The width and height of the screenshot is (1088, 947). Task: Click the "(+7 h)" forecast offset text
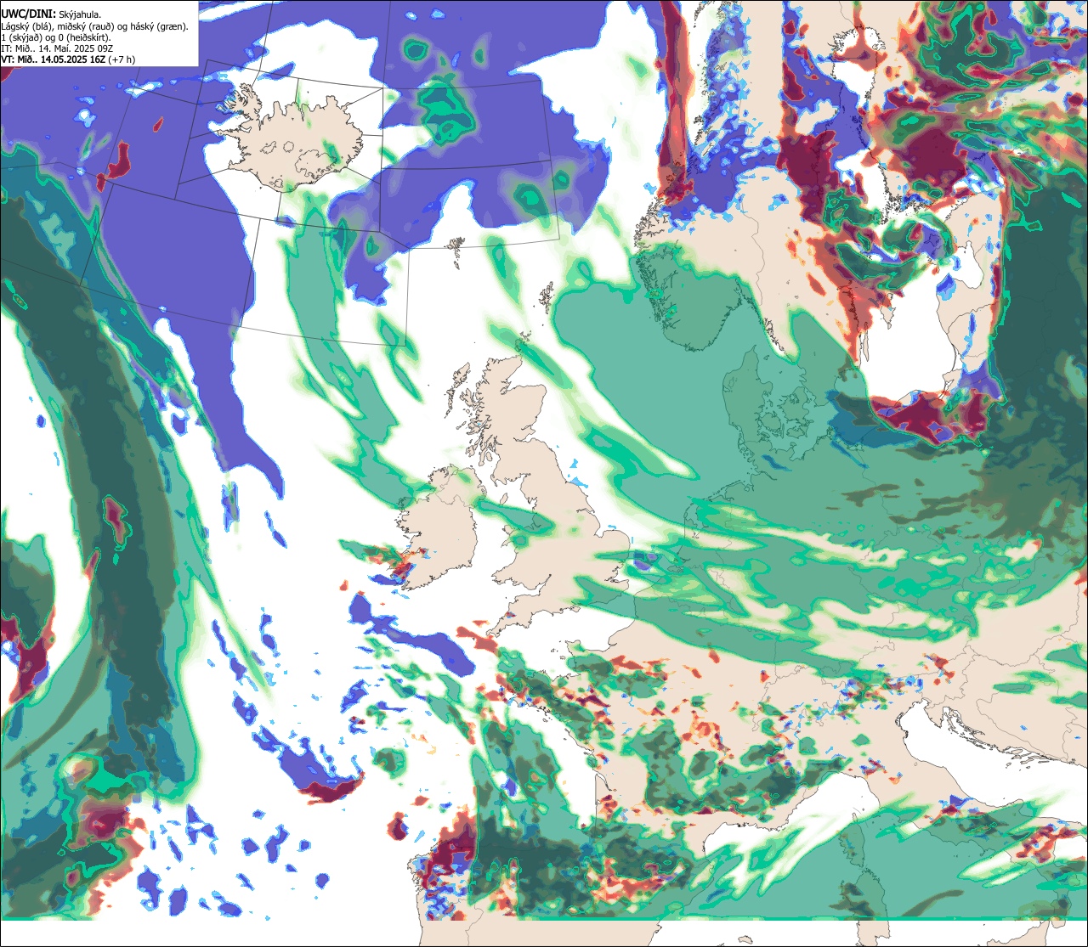click(122, 59)
